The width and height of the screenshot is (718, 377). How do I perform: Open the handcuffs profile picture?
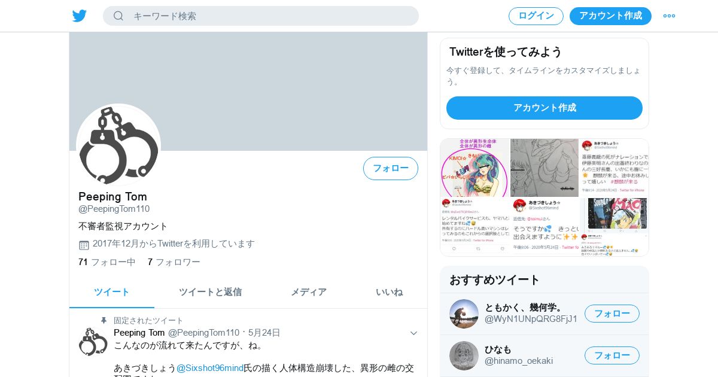(118, 145)
